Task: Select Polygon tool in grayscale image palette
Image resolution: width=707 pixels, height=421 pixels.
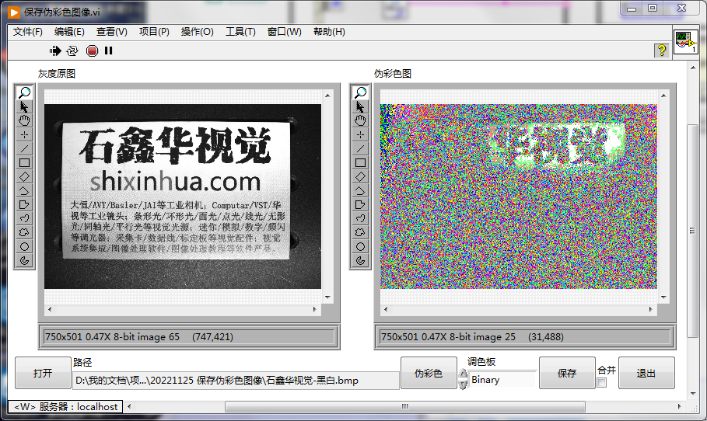Action: pos(24,204)
